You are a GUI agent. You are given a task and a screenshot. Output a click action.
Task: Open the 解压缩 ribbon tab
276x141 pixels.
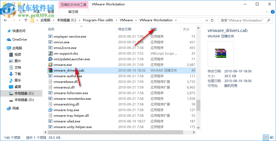(x=73, y=12)
